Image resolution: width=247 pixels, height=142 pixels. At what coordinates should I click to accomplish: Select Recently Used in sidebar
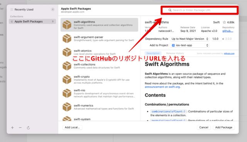coord(32,9)
